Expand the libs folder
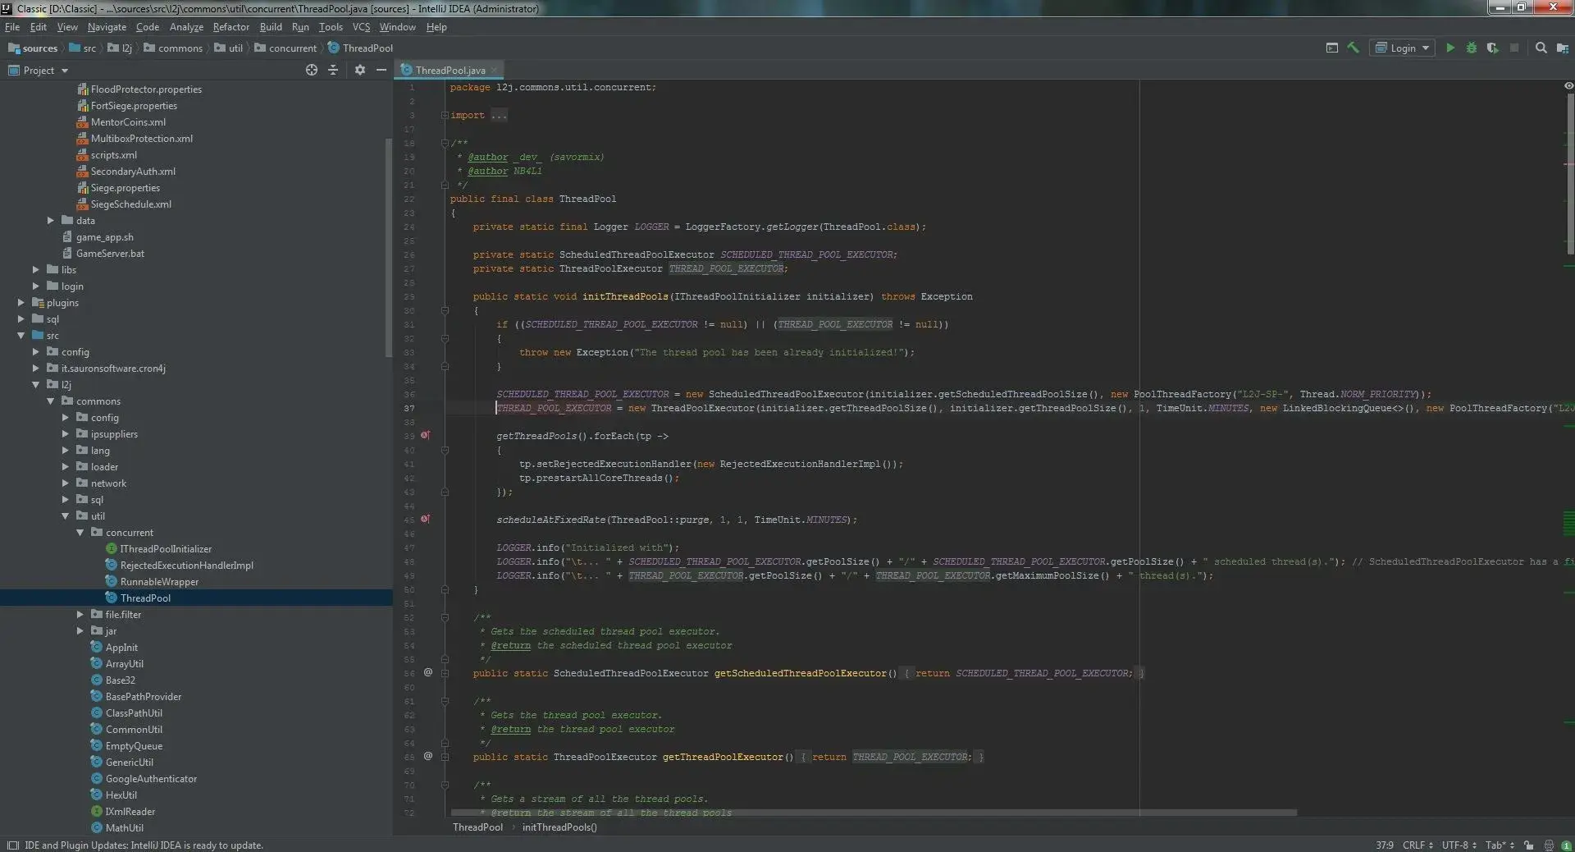Viewport: 1575px width, 852px height. click(x=35, y=269)
